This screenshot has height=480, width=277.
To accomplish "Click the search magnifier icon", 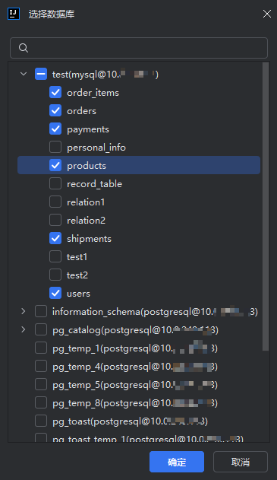I will point(24,48).
